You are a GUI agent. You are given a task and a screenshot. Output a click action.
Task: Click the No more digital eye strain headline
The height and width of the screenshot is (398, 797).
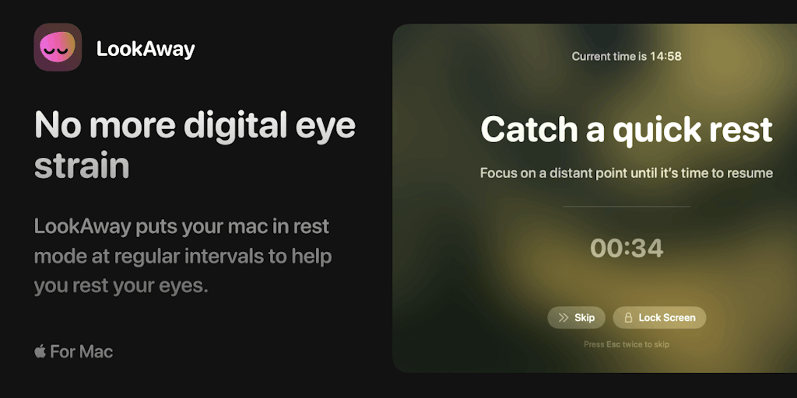click(x=195, y=145)
